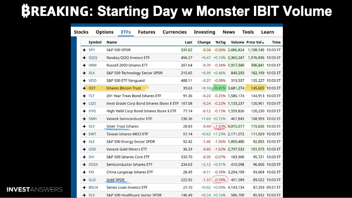Click the 'Silver Trust Ishares' name
The image size is (352, 198).
click(x=122, y=126)
